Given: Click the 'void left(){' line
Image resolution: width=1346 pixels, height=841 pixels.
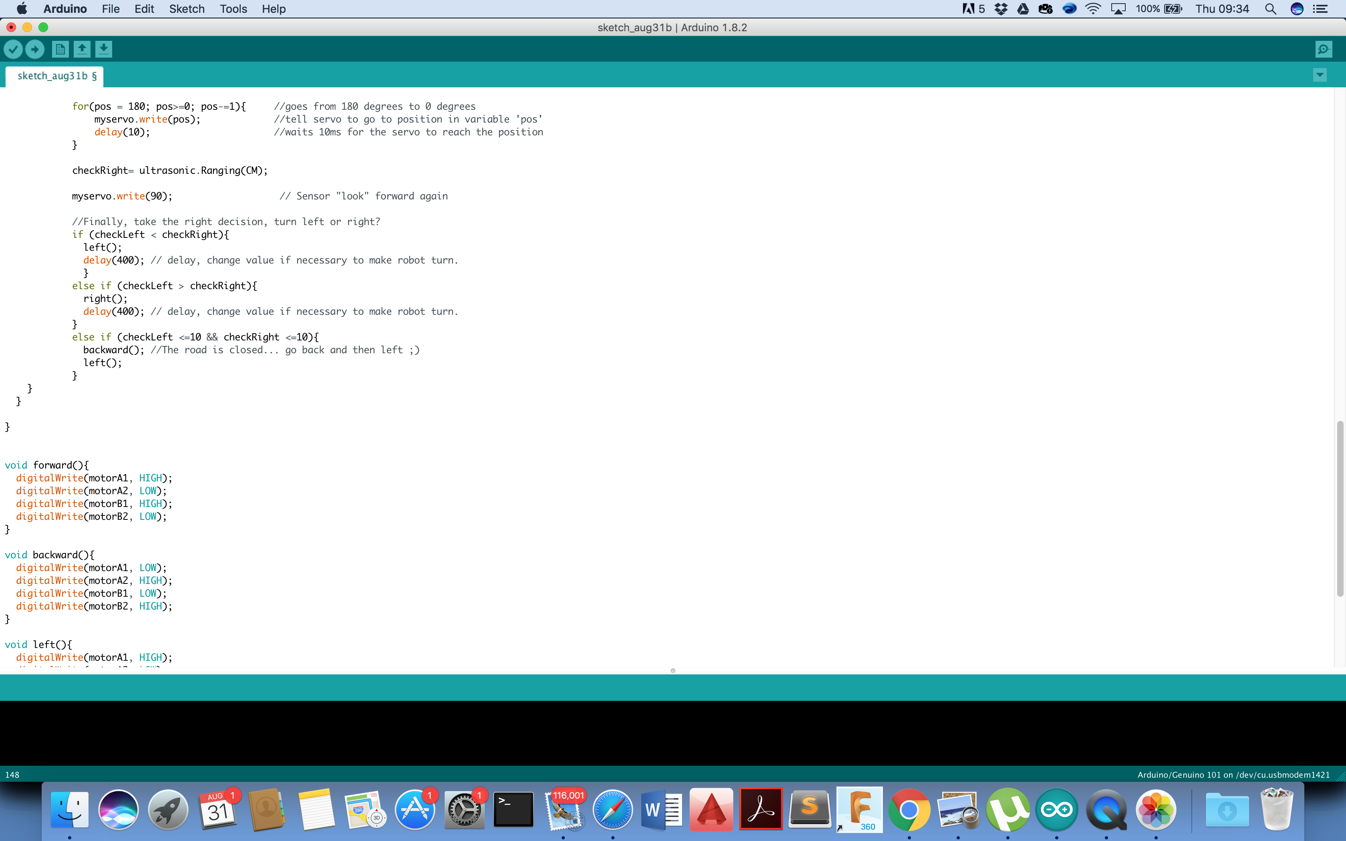Looking at the screenshot, I should [38, 644].
